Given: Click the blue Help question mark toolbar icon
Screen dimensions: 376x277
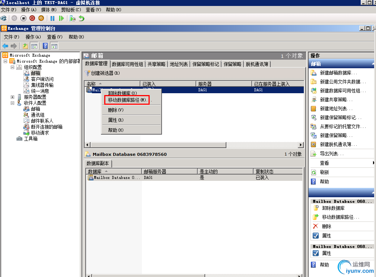Looking at the screenshot, I should (x=45, y=46).
